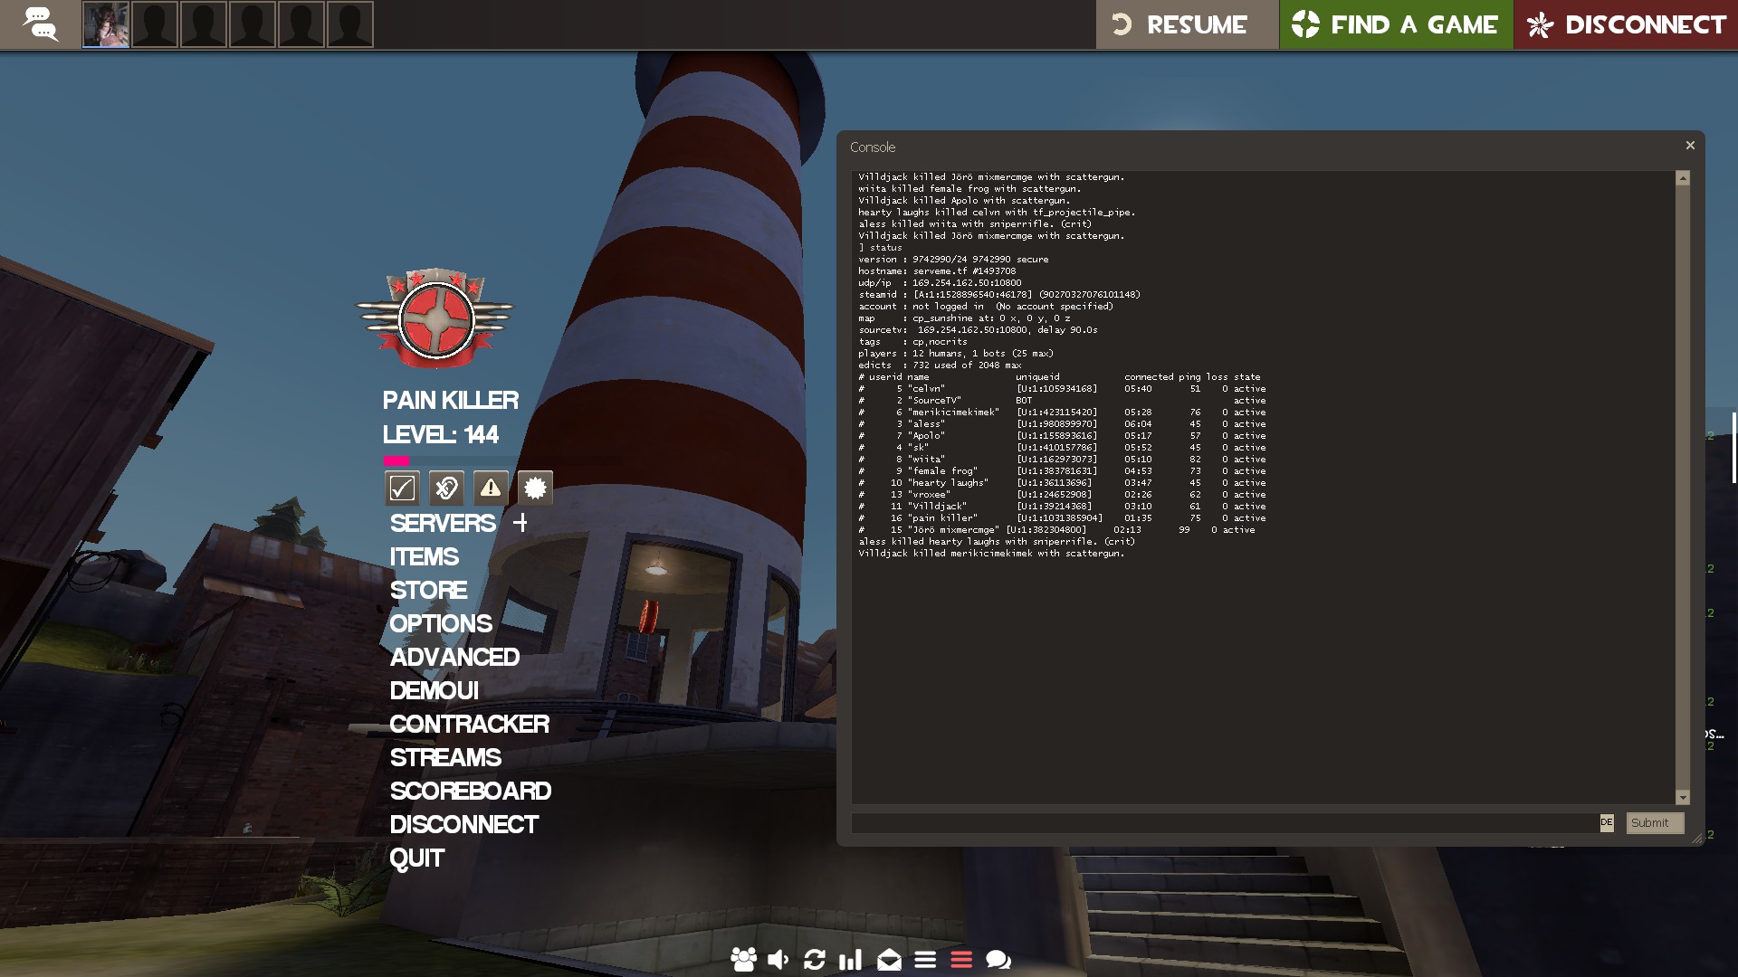Click the speaker volume icon

[778, 960]
